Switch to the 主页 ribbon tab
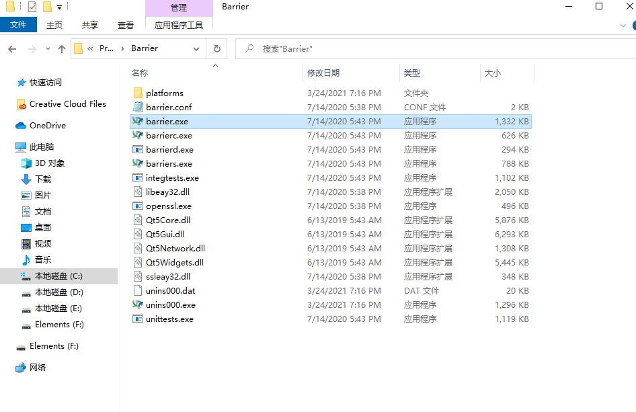 (54, 25)
